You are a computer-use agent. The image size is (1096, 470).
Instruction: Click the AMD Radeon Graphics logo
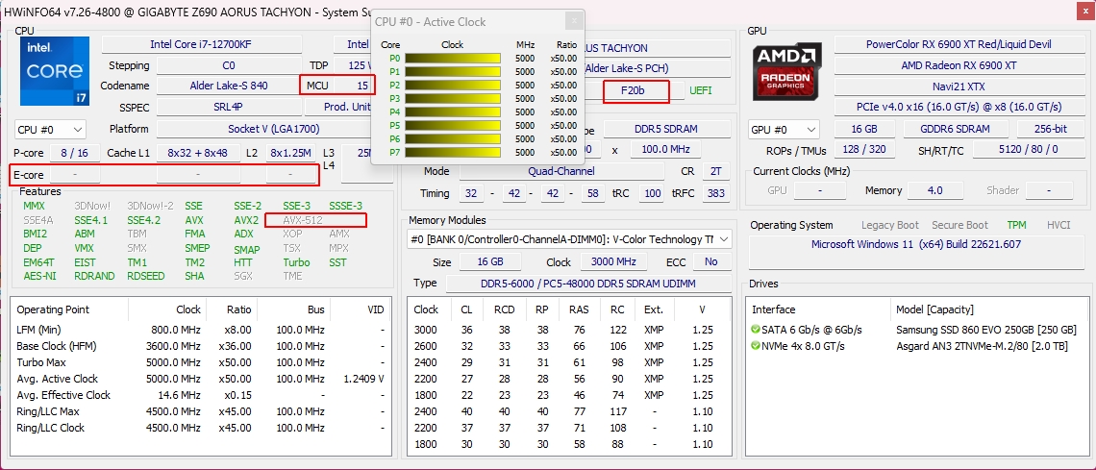pos(787,71)
